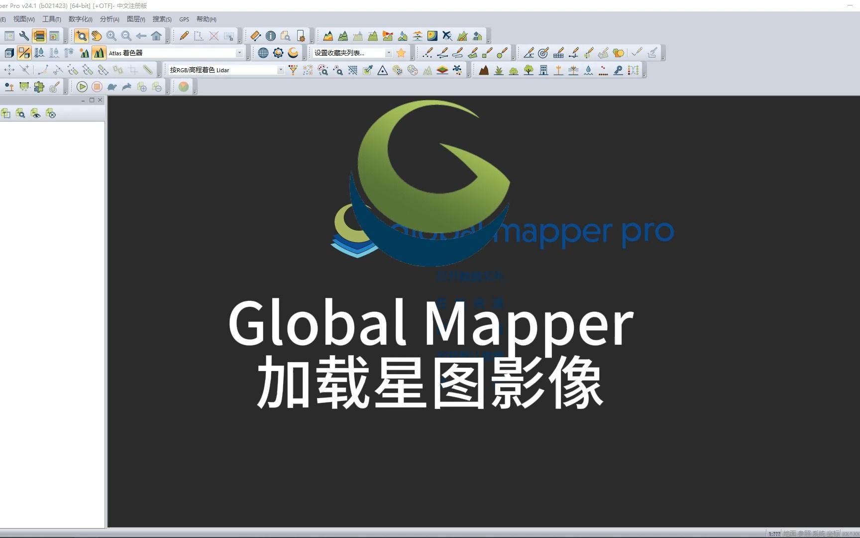Open the 图层(Y) menu

[x=136, y=19]
